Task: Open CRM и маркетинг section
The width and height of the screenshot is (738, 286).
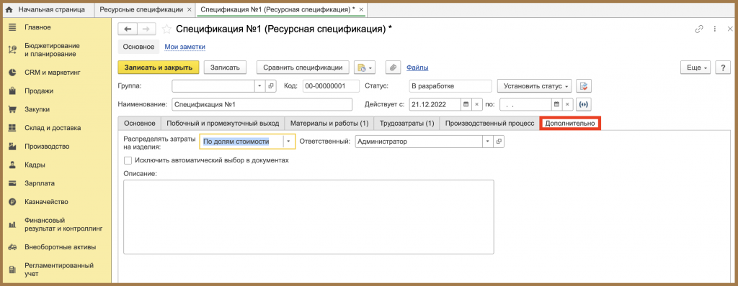Action: click(x=53, y=73)
